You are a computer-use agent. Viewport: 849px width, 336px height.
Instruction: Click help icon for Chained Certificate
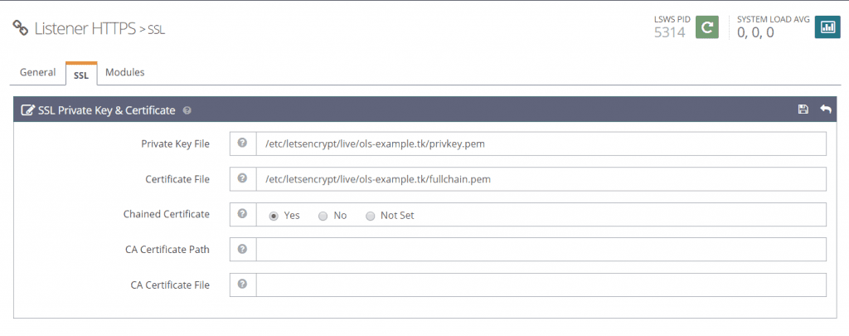[243, 214]
